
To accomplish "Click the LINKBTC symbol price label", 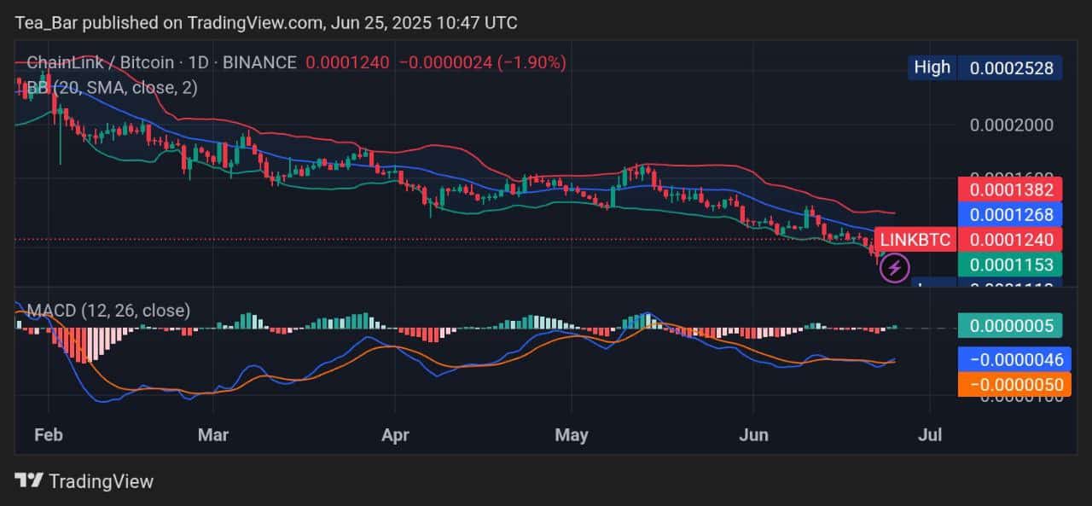I will [915, 239].
